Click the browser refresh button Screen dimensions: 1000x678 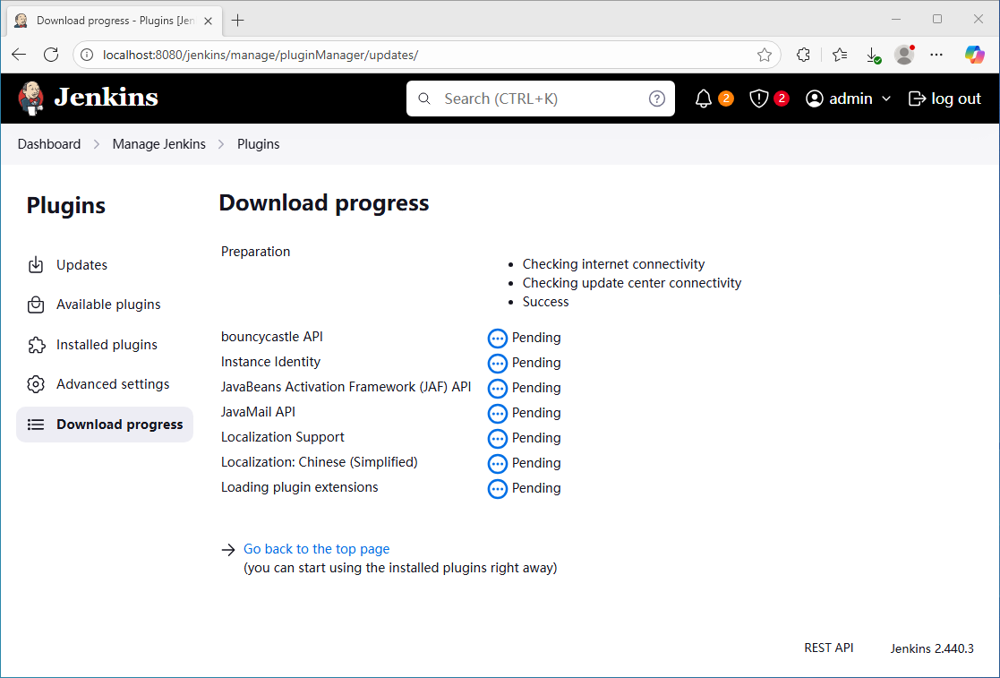pyautogui.click(x=51, y=55)
